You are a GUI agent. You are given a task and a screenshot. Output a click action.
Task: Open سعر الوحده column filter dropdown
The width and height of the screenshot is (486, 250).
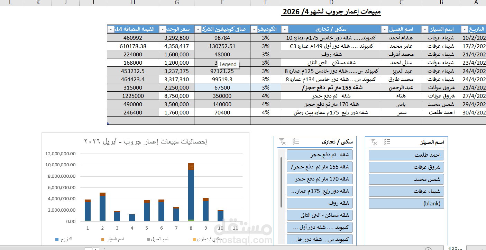pyautogui.click(x=163, y=29)
